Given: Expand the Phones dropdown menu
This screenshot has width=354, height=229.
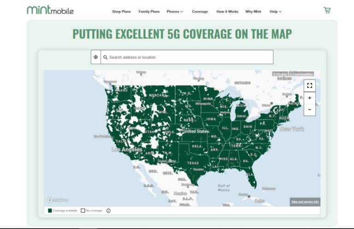Looking at the screenshot, I should 175,12.
